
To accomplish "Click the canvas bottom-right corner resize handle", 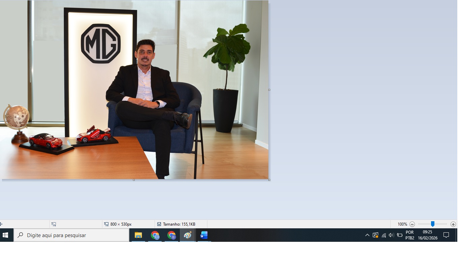I will (269, 180).
